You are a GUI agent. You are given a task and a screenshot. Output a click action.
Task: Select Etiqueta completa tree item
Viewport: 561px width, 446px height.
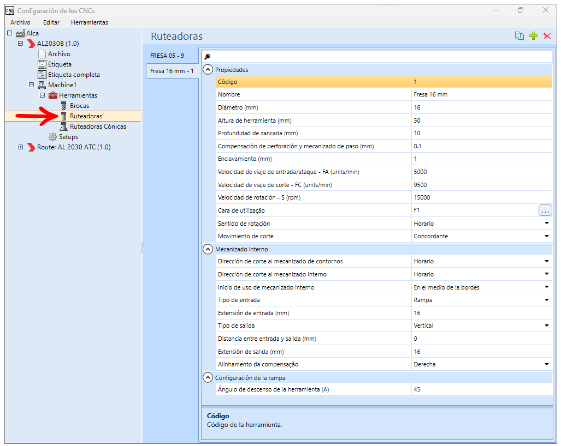coord(74,75)
